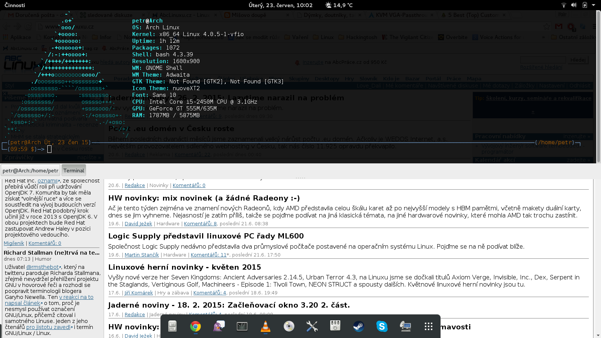Open Redakce link in the 20.6. Novinky row
The width and height of the screenshot is (601, 338).
coord(135,186)
